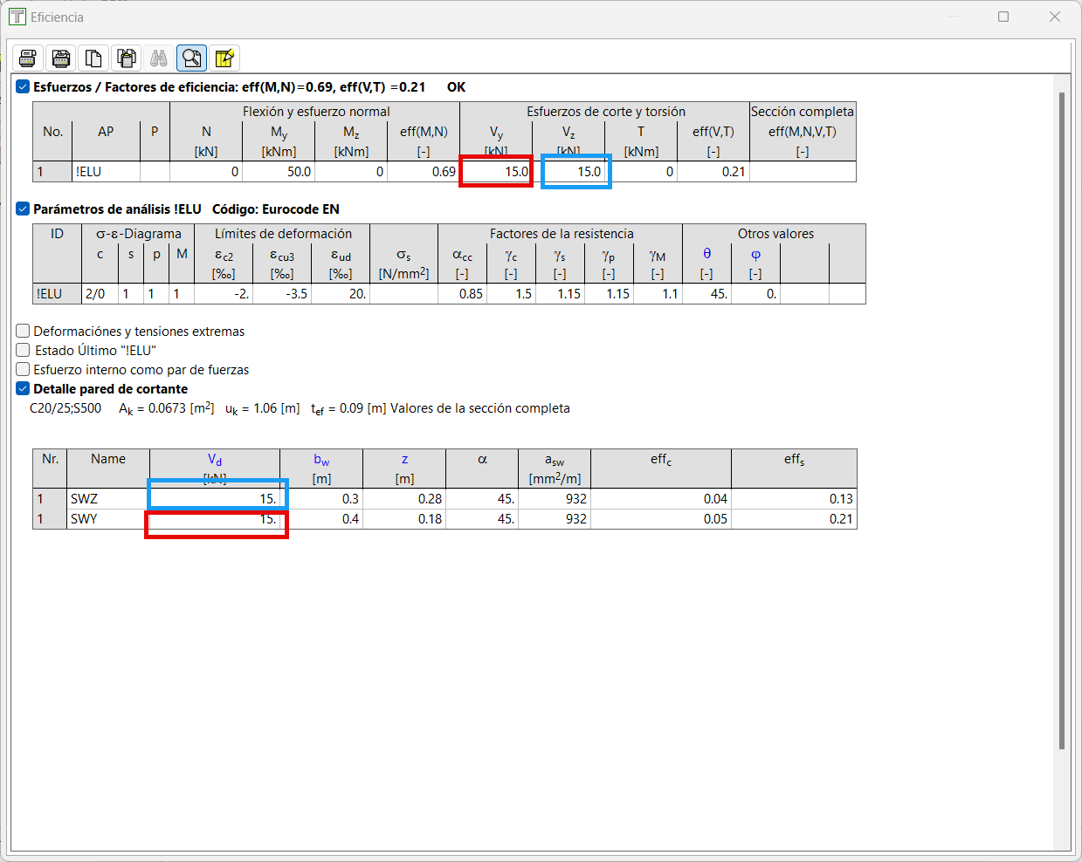Enable Estado Último "!ELU" checkbox

pyautogui.click(x=23, y=350)
